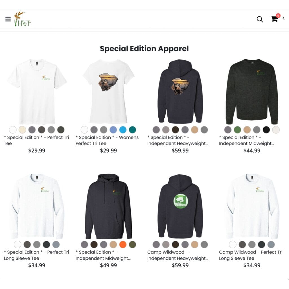View the dark green crewneck sweatshirt image
The width and height of the screenshot is (289, 289).
pos(252,92)
